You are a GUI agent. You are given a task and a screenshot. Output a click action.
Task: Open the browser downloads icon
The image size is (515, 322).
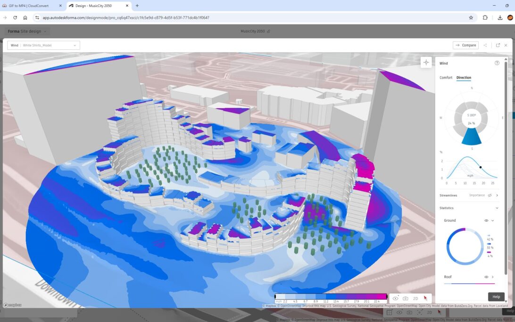499,17
